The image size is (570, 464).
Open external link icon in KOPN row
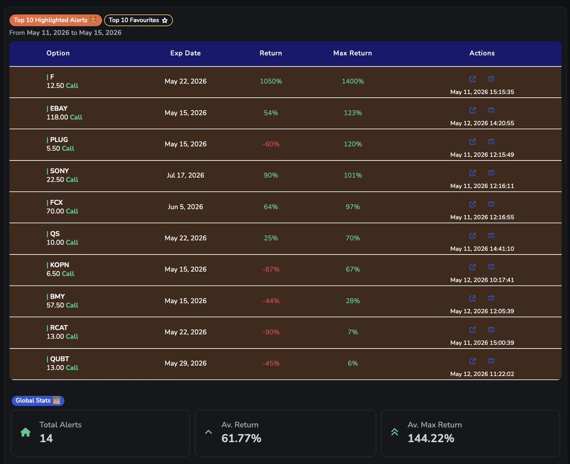473,267
